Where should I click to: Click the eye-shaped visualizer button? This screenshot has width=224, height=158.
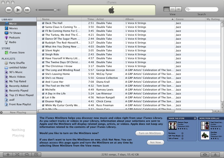[x=205, y=154]
